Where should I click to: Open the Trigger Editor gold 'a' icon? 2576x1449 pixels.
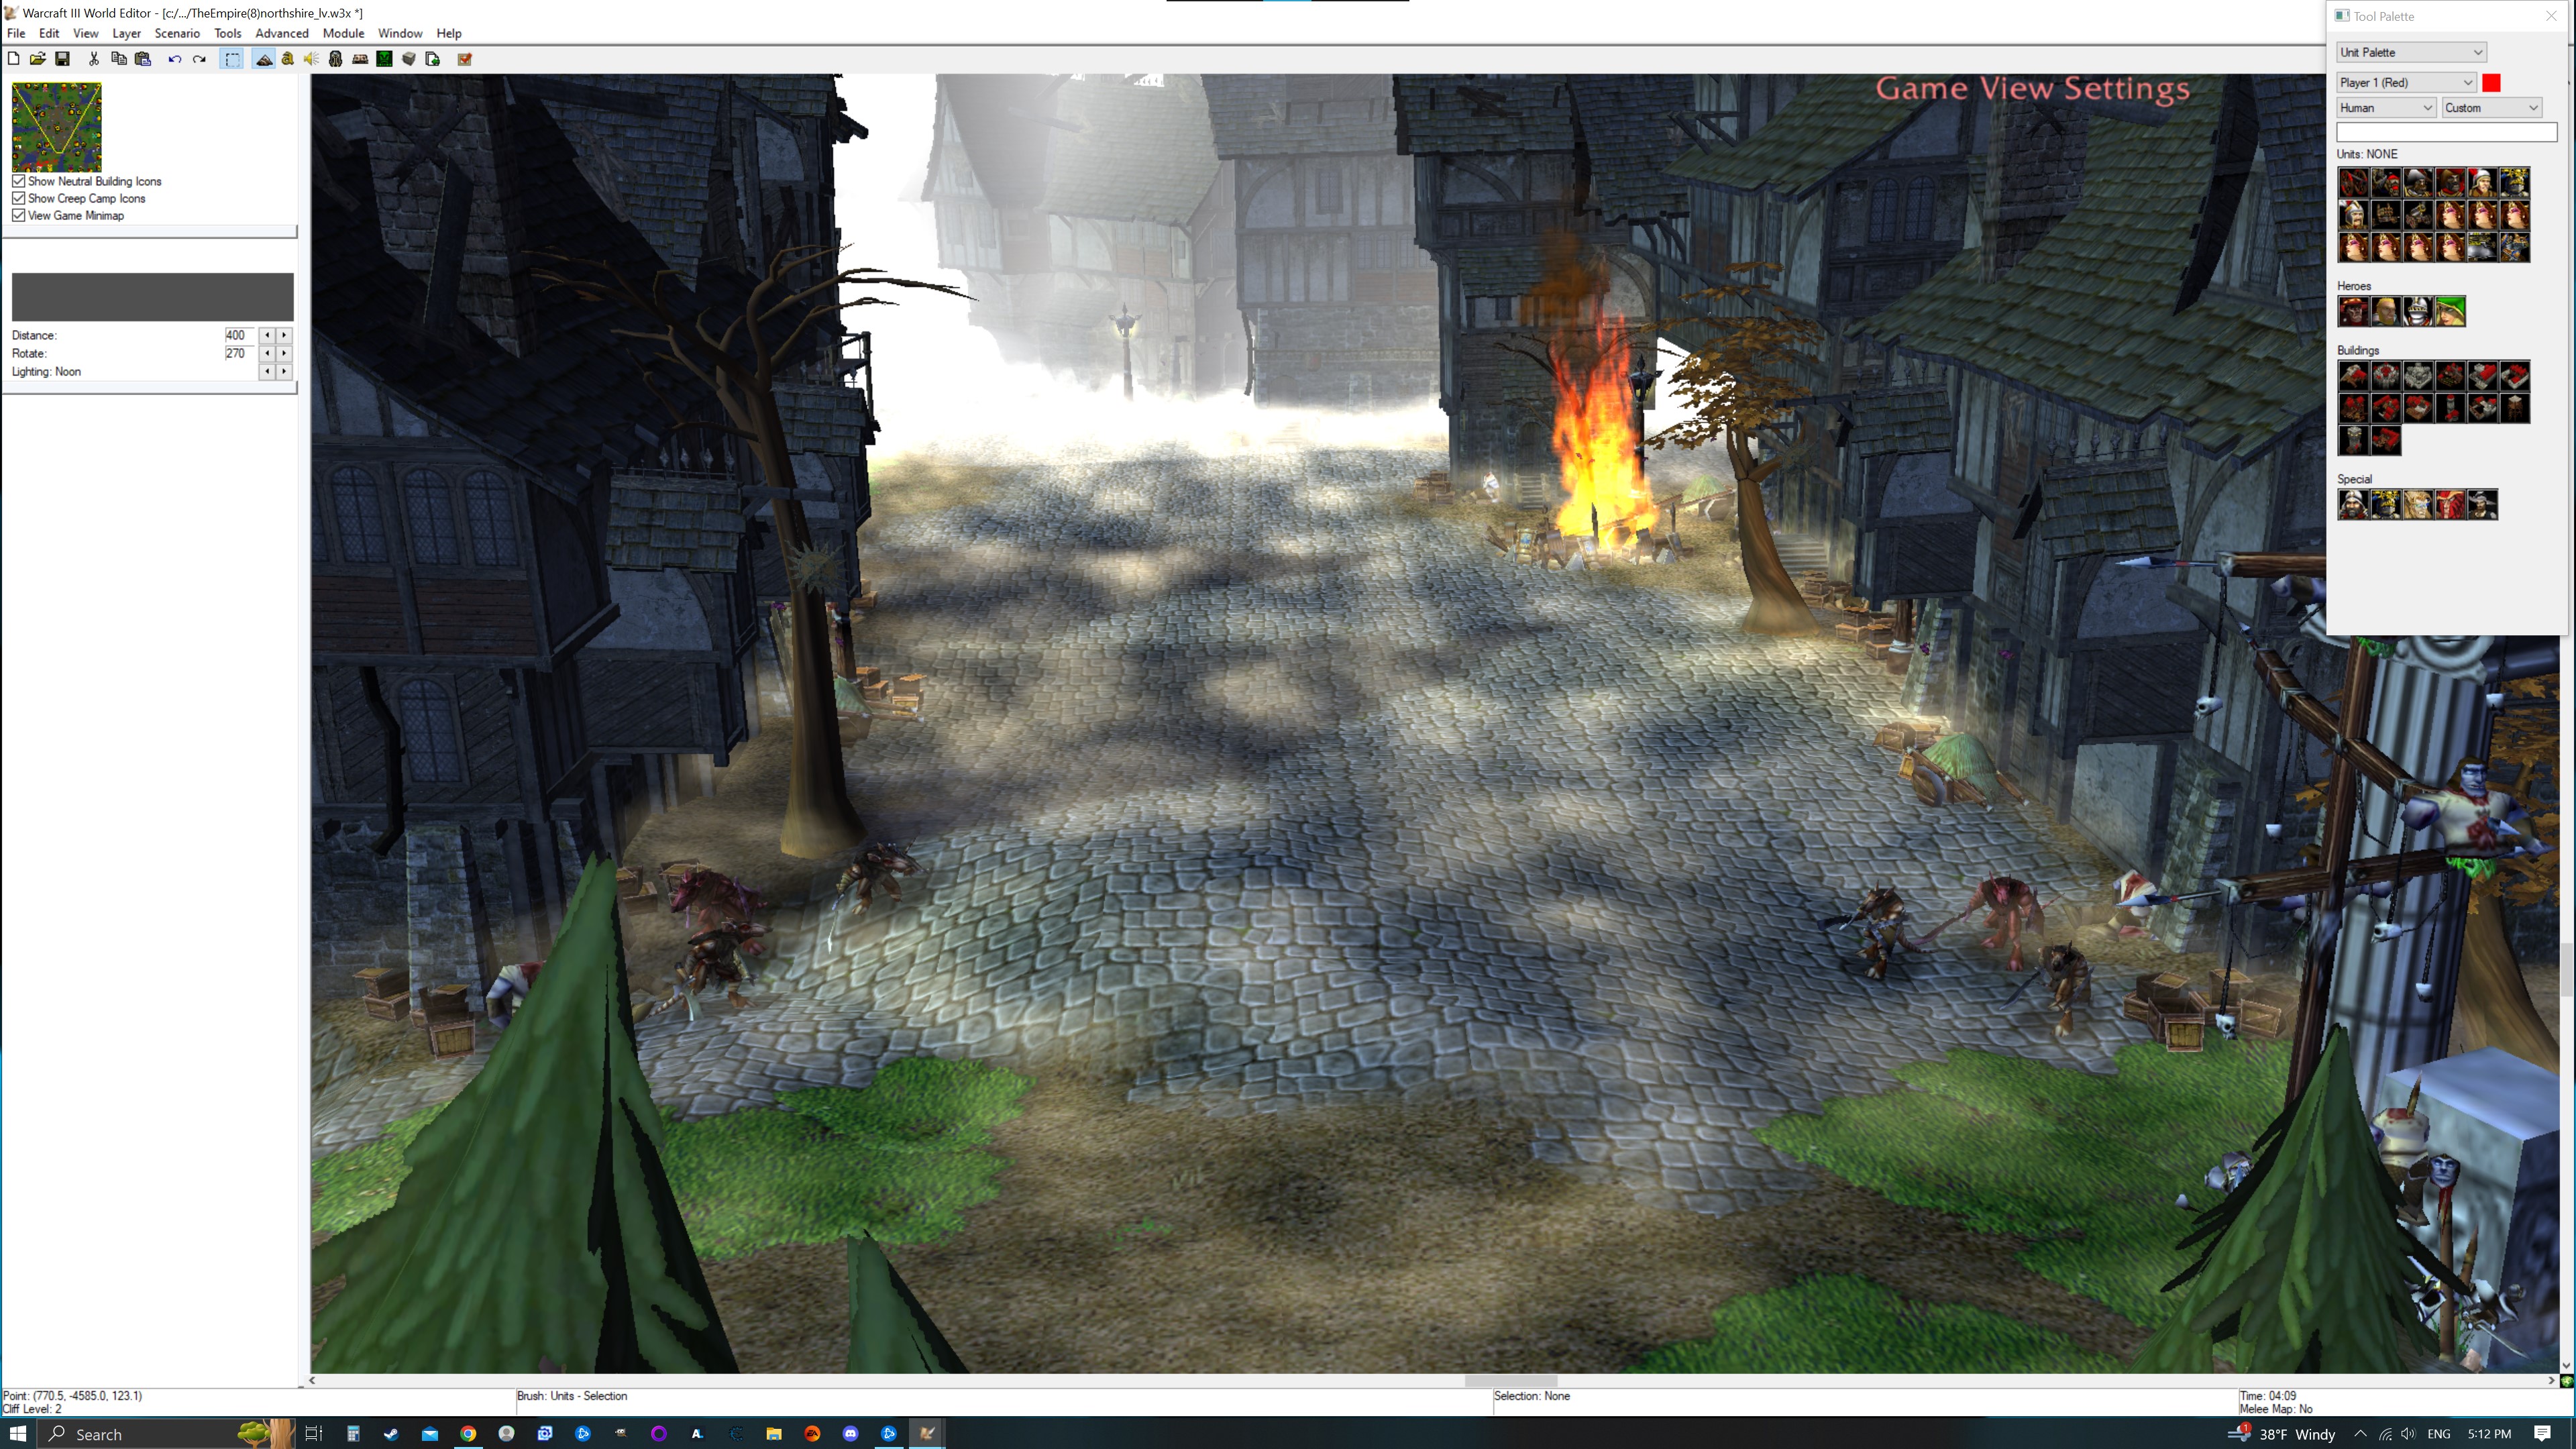click(x=288, y=59)
